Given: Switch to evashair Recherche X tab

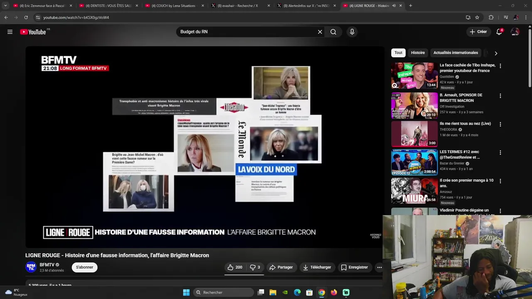Looking at the screenshot, I should [x=239, y=6].
